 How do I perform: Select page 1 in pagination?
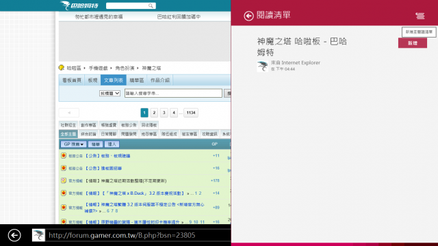pos(144,113)
